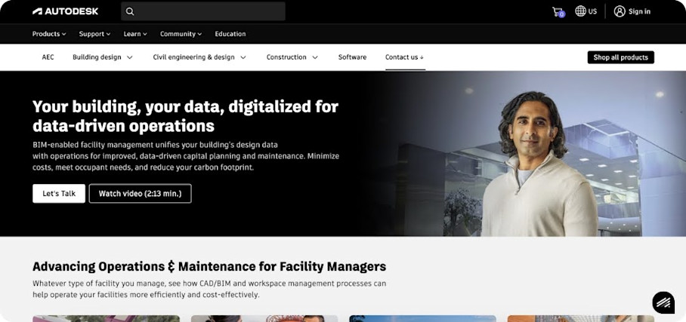Click the Let's Talk button
The height and width of the screenshot is (322, 686).
(59, 194)
